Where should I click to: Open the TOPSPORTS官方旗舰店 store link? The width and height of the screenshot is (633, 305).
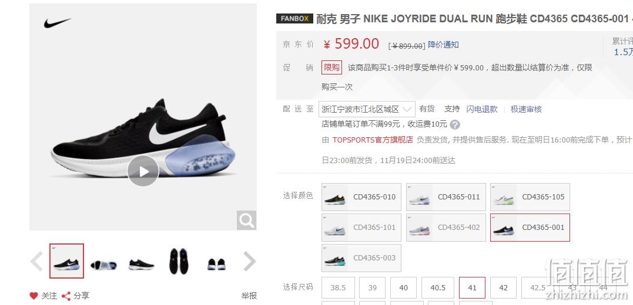[x=373, y=140]
